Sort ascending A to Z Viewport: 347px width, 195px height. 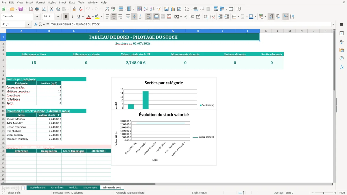(x=146, y=9)
